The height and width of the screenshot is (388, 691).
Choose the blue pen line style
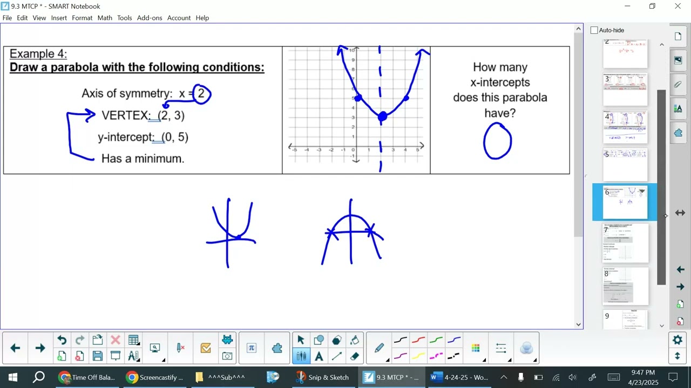point(454,340)
